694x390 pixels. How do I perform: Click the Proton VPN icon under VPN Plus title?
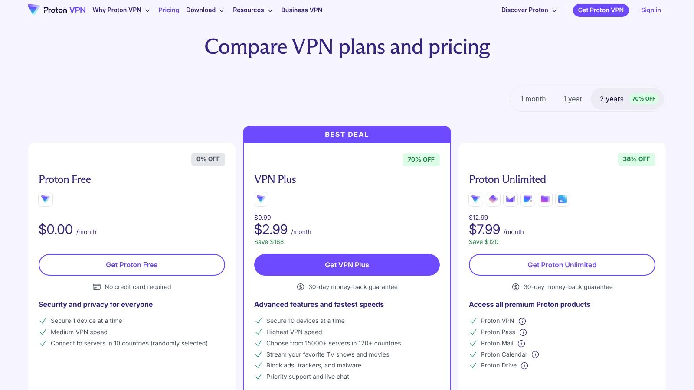(x=261, y=199)
